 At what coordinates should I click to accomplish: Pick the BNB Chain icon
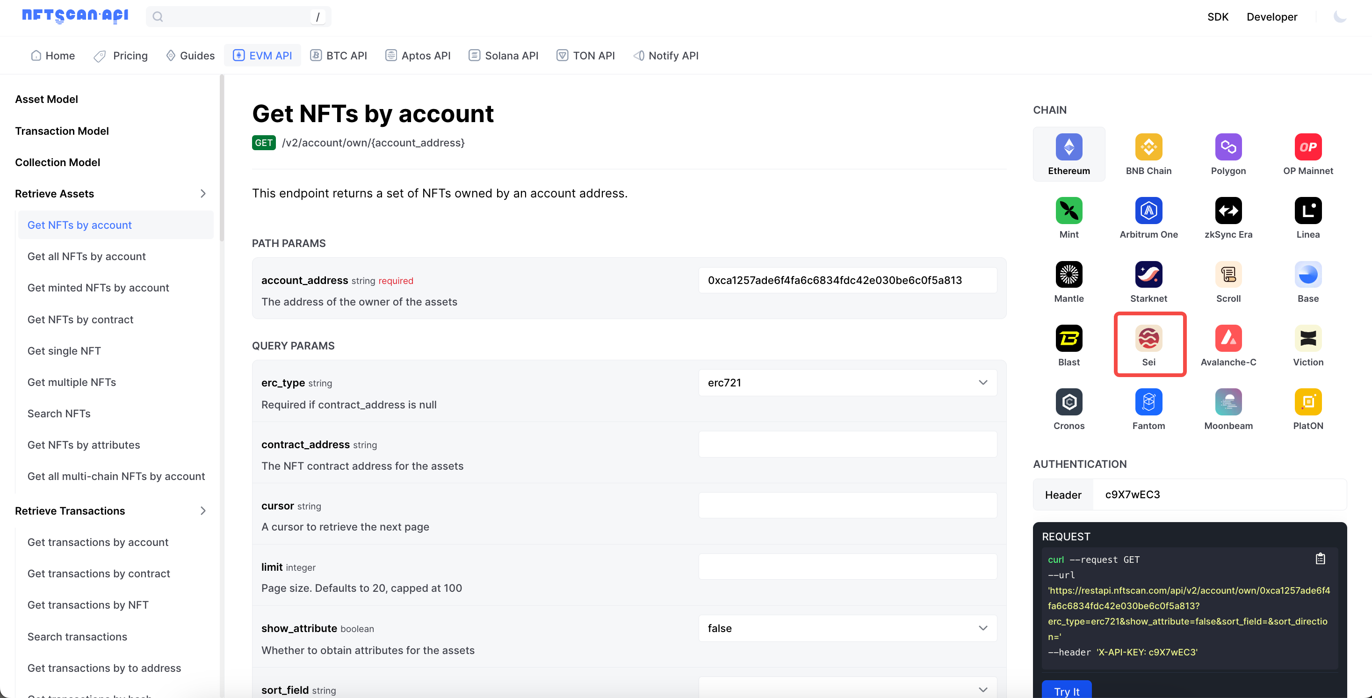[x=1148, y=147]
